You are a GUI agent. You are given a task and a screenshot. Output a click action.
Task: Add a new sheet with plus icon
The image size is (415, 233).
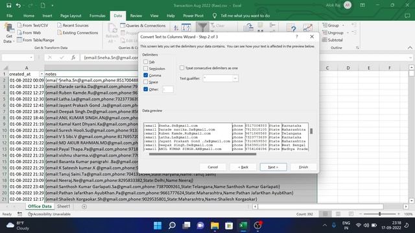point(84,206)
